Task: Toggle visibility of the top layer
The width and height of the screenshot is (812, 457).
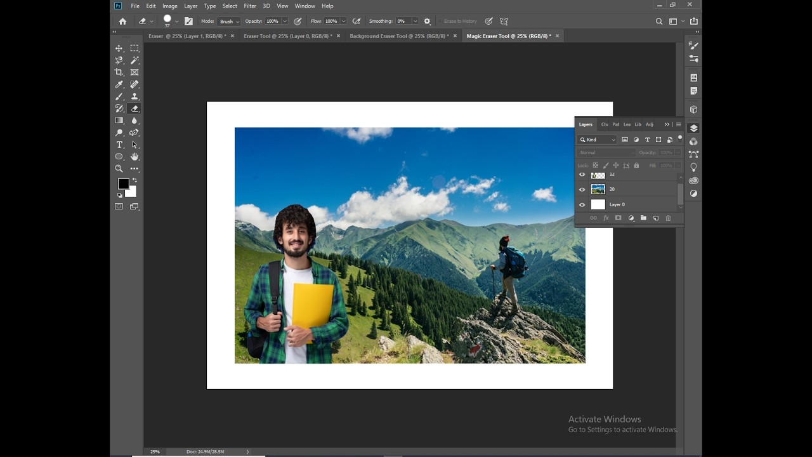Action: pyautogui.click(x=582, y=175)
